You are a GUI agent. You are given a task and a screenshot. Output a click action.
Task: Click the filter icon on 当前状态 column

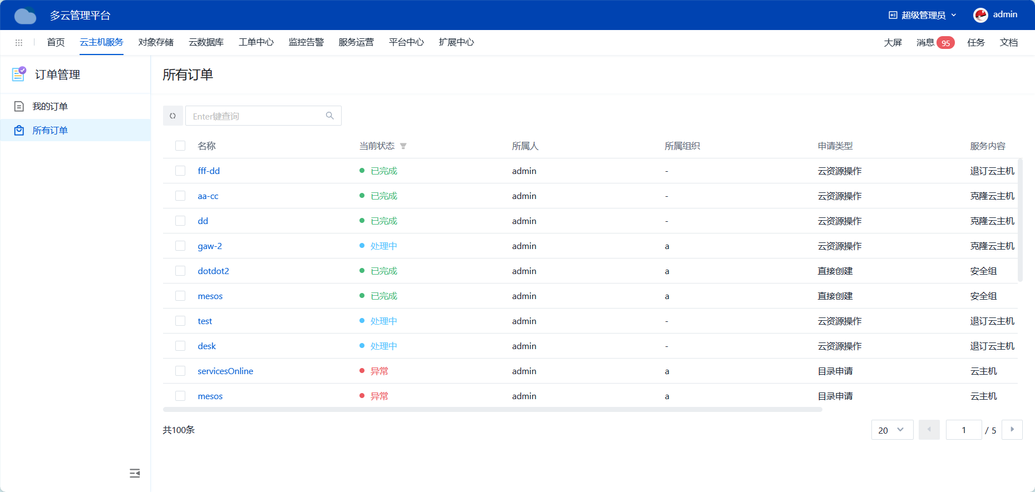click(x=403, y=146)
